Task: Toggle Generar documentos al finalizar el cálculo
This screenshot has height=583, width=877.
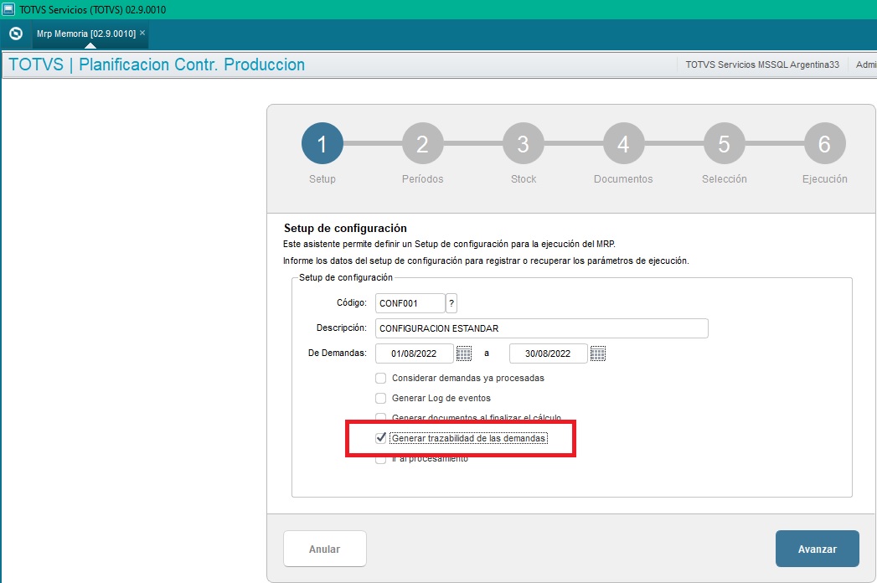Action: [x=381, y=417]
